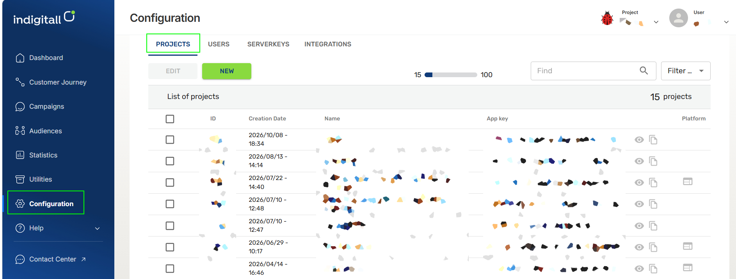Expand the Help menu
Image resolution: width=736 pixels, height=279 pixels.
[x=57, y=228]
